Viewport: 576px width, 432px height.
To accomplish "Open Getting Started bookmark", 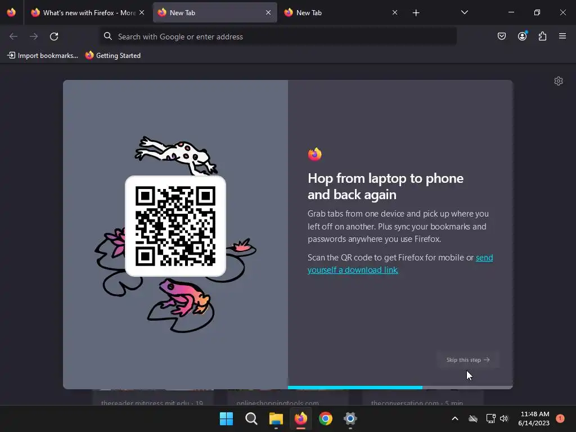I will (112, 56).
